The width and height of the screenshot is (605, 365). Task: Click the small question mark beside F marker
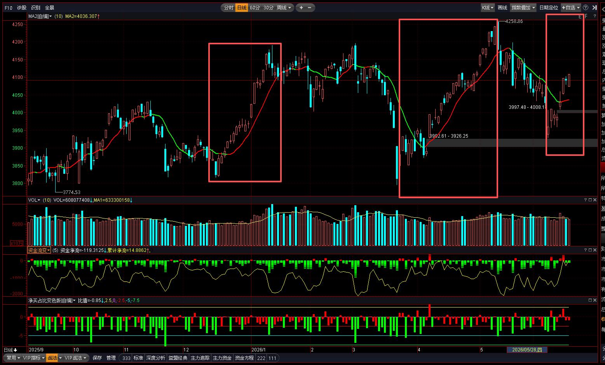[x=595, y=16]
